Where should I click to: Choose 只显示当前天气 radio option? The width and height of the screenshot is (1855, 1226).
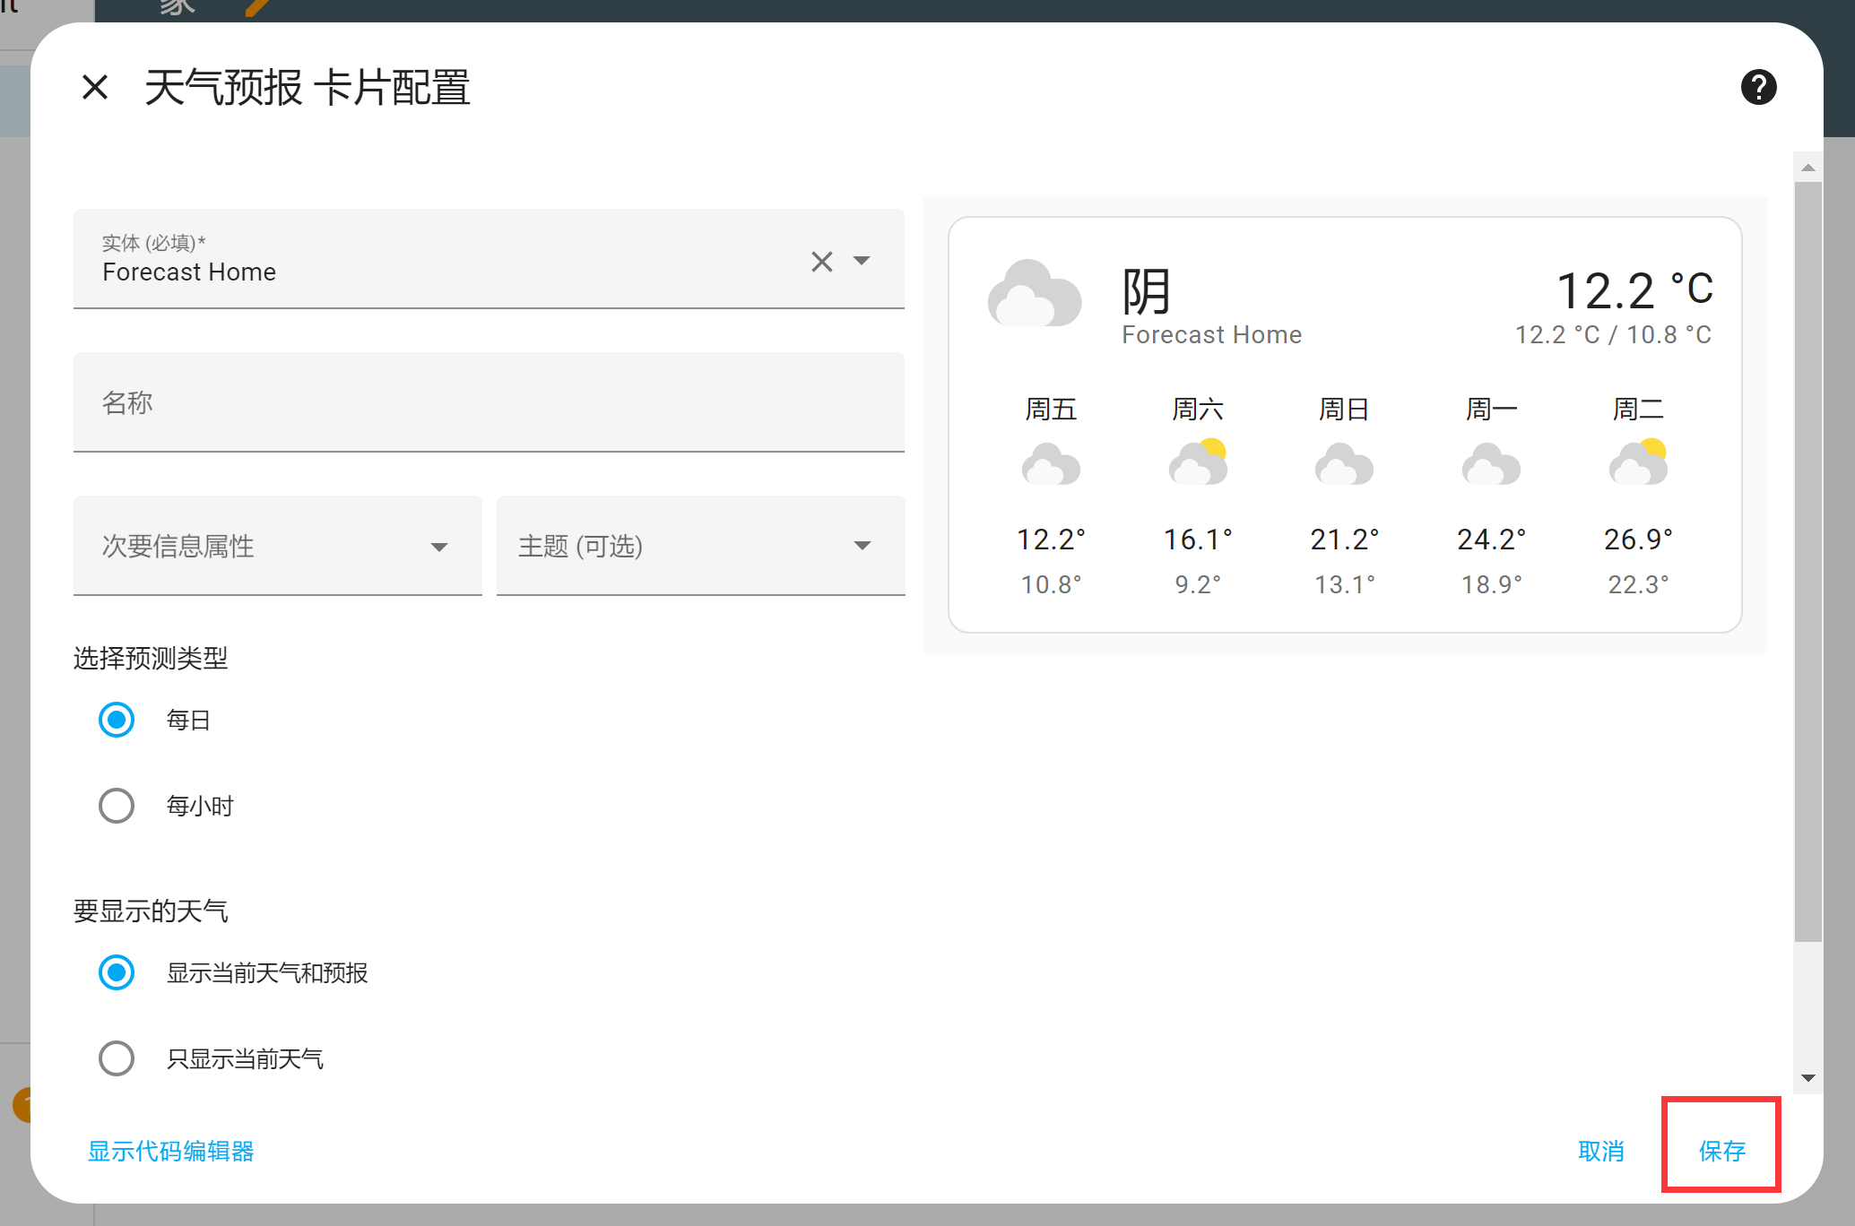click(x=117, y=1058)
